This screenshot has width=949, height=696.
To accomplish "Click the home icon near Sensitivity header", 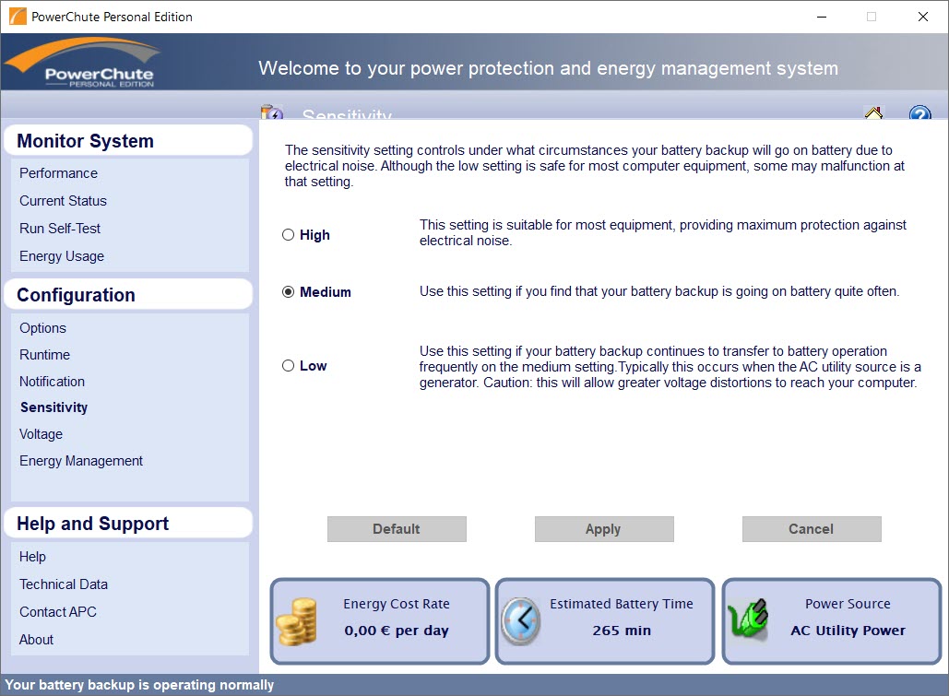I will 873,112.
